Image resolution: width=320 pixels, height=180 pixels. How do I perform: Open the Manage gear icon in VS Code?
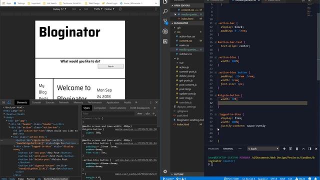point(165,171)
